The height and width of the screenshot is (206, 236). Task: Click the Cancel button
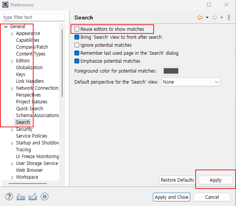212,197
